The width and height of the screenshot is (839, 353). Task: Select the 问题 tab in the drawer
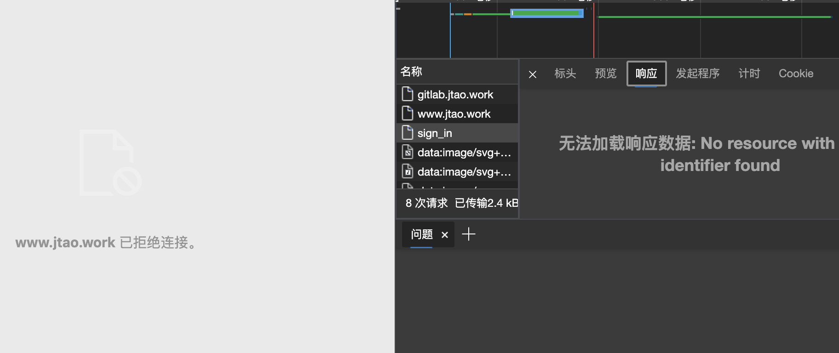pos(421,234)
